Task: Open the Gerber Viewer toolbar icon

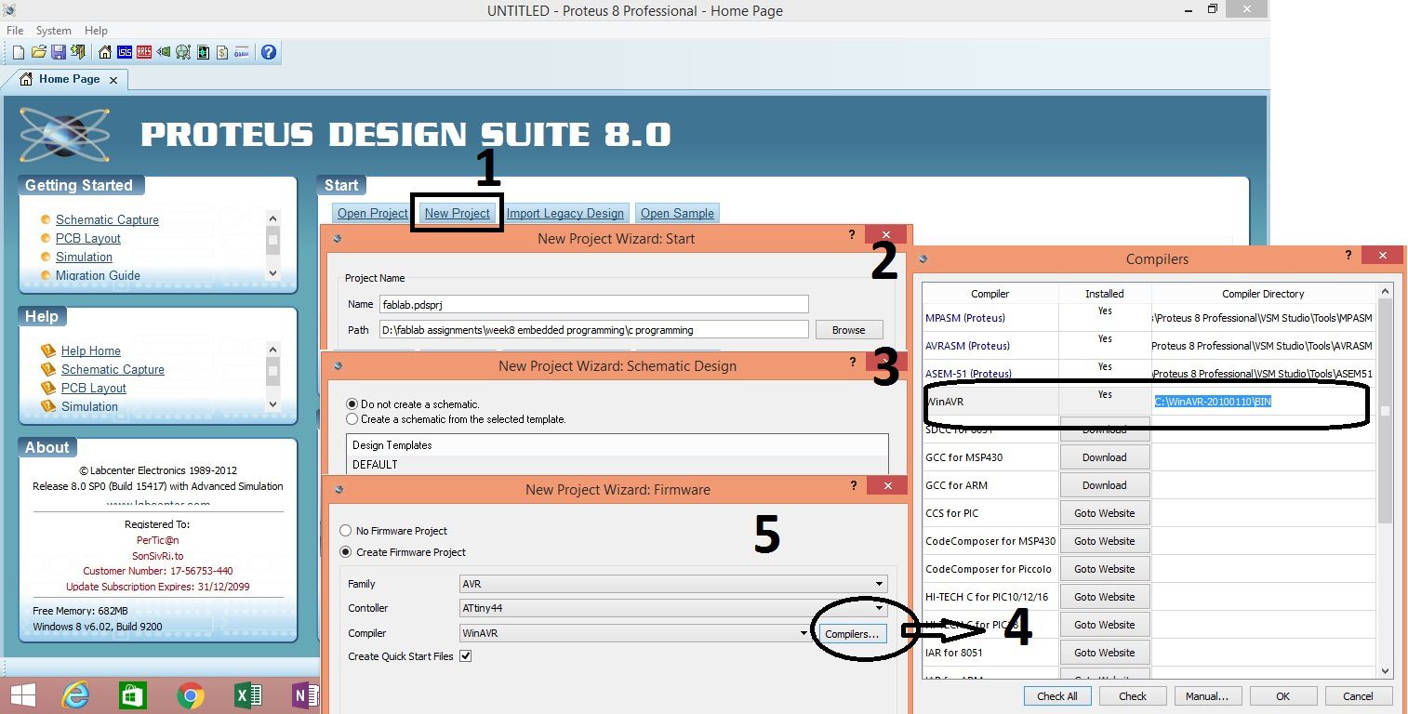Action: [183, 52]
